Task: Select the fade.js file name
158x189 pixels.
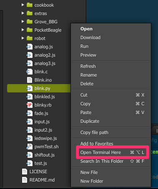Action: point(41,114)
